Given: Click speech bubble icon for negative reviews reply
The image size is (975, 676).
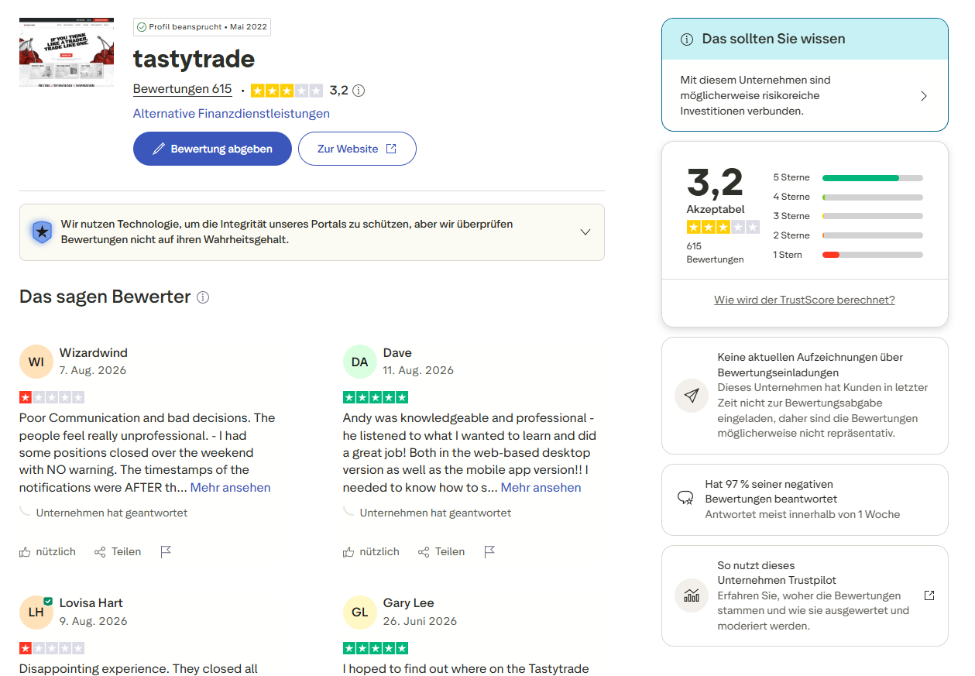Looking at the screenshot, I should coord(685,498).
